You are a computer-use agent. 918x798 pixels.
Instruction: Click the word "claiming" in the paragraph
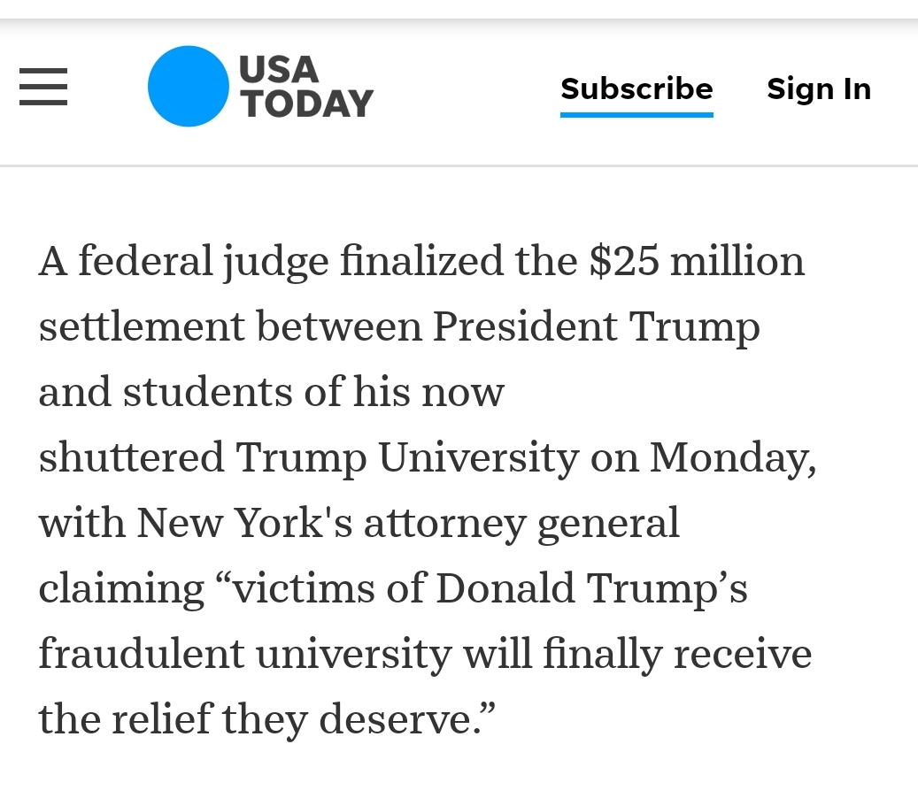coord(121,588)
